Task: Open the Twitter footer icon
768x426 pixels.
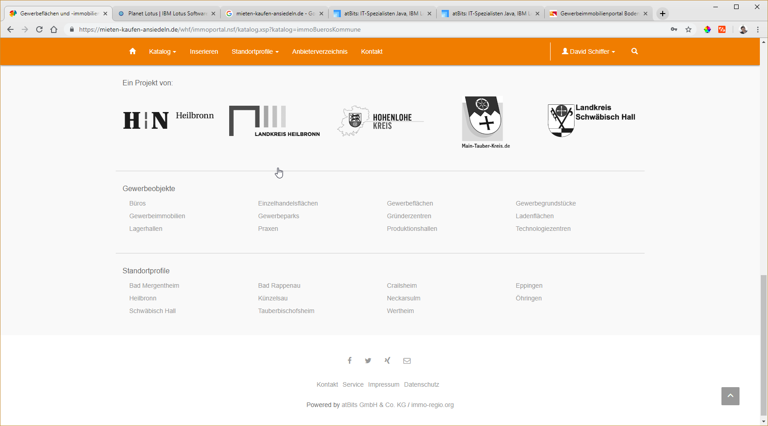Action: click(368, 360)
